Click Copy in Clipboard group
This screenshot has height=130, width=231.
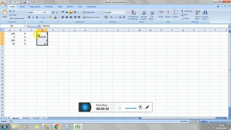point(13,15)
